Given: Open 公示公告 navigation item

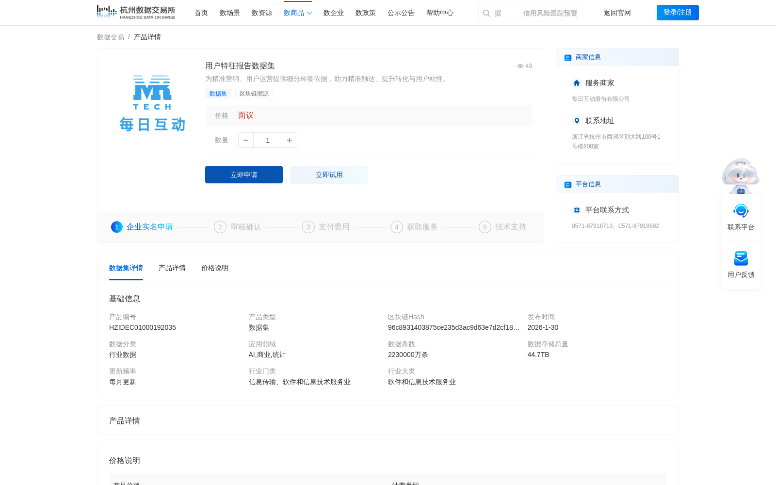Looking at the screenshot, I should point(401,13).
